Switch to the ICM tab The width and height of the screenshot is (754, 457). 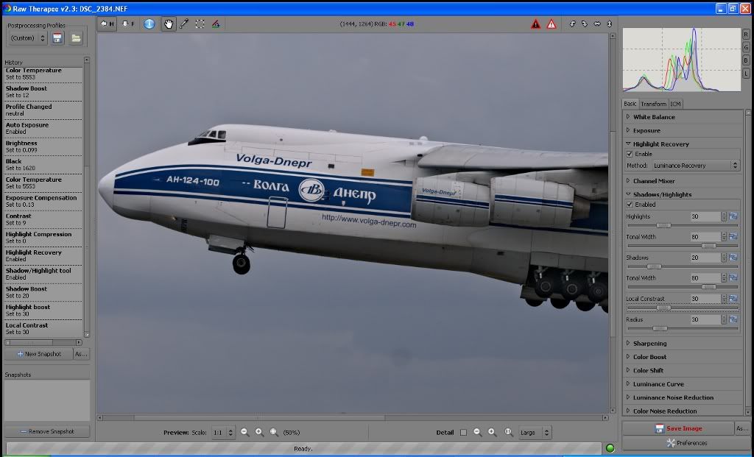pos(676,104)
